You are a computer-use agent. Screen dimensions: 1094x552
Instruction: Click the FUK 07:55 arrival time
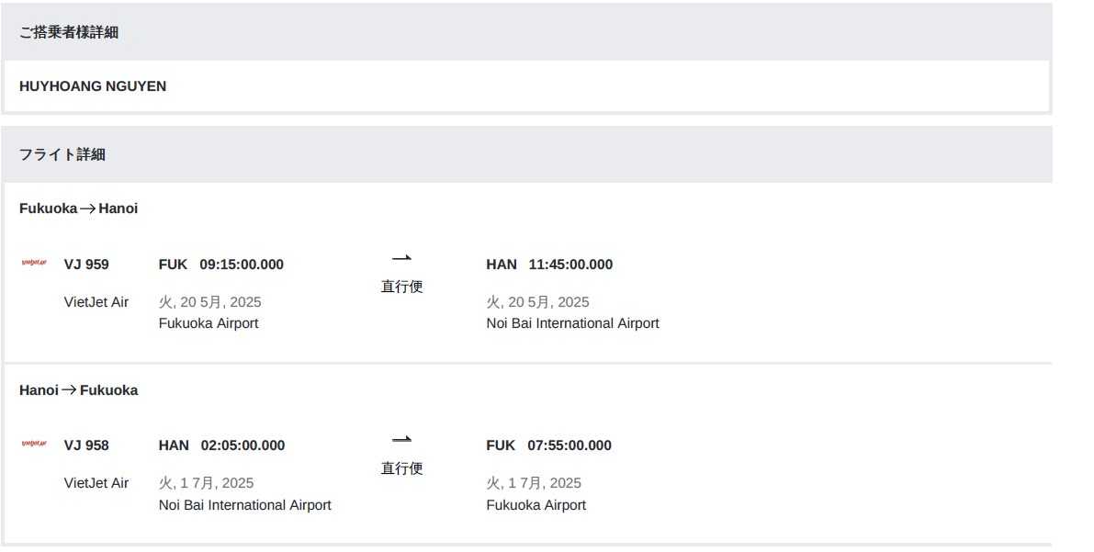pos(548,445)
